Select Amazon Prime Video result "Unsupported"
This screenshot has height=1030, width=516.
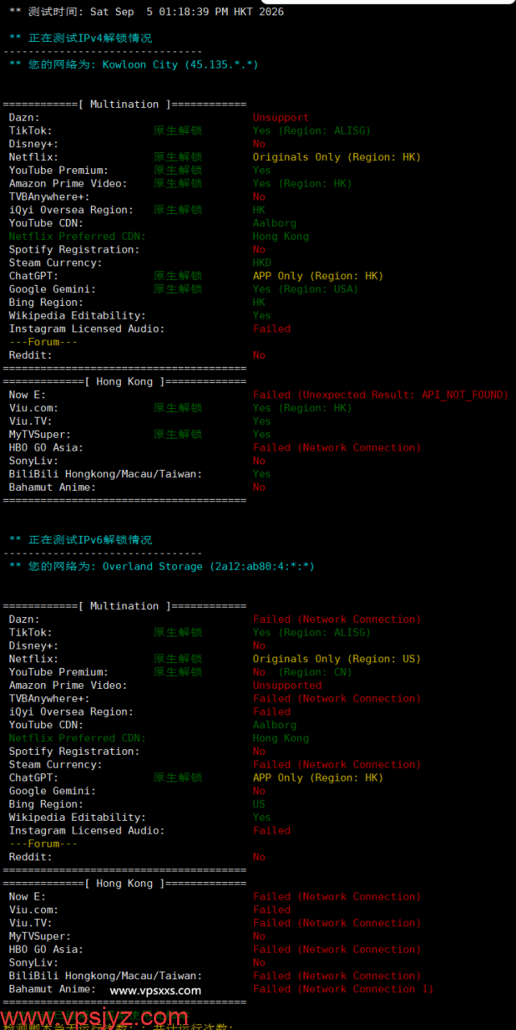[287, 686]
